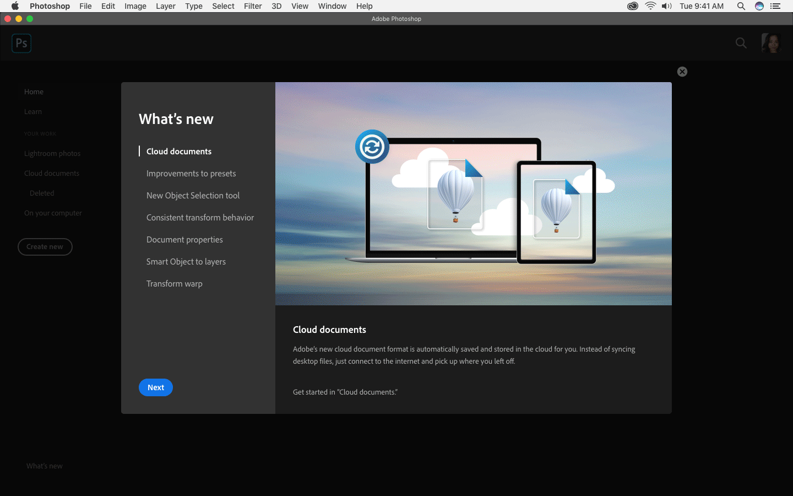793x496 pixels.
Task: Click the Siri icon
Action: (759, 6)
